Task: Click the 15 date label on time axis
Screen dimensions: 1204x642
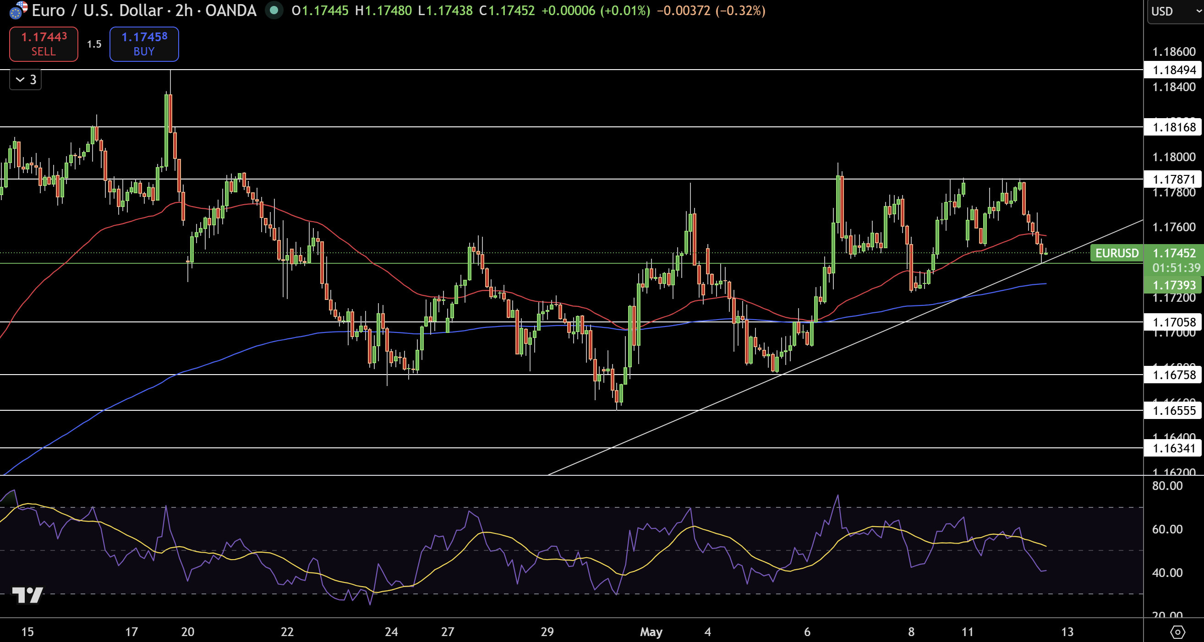Action: click(27, 632)
